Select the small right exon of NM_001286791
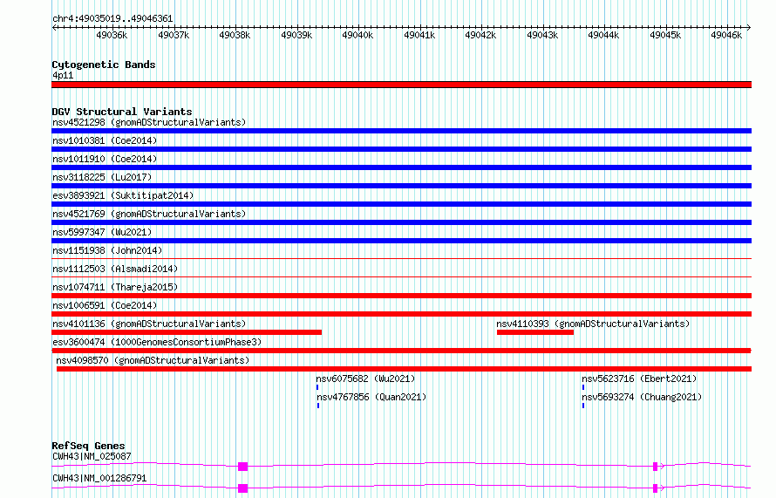 [656, 488]
